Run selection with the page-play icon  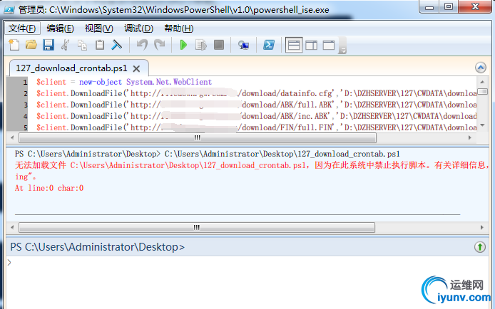coord(200,45)
